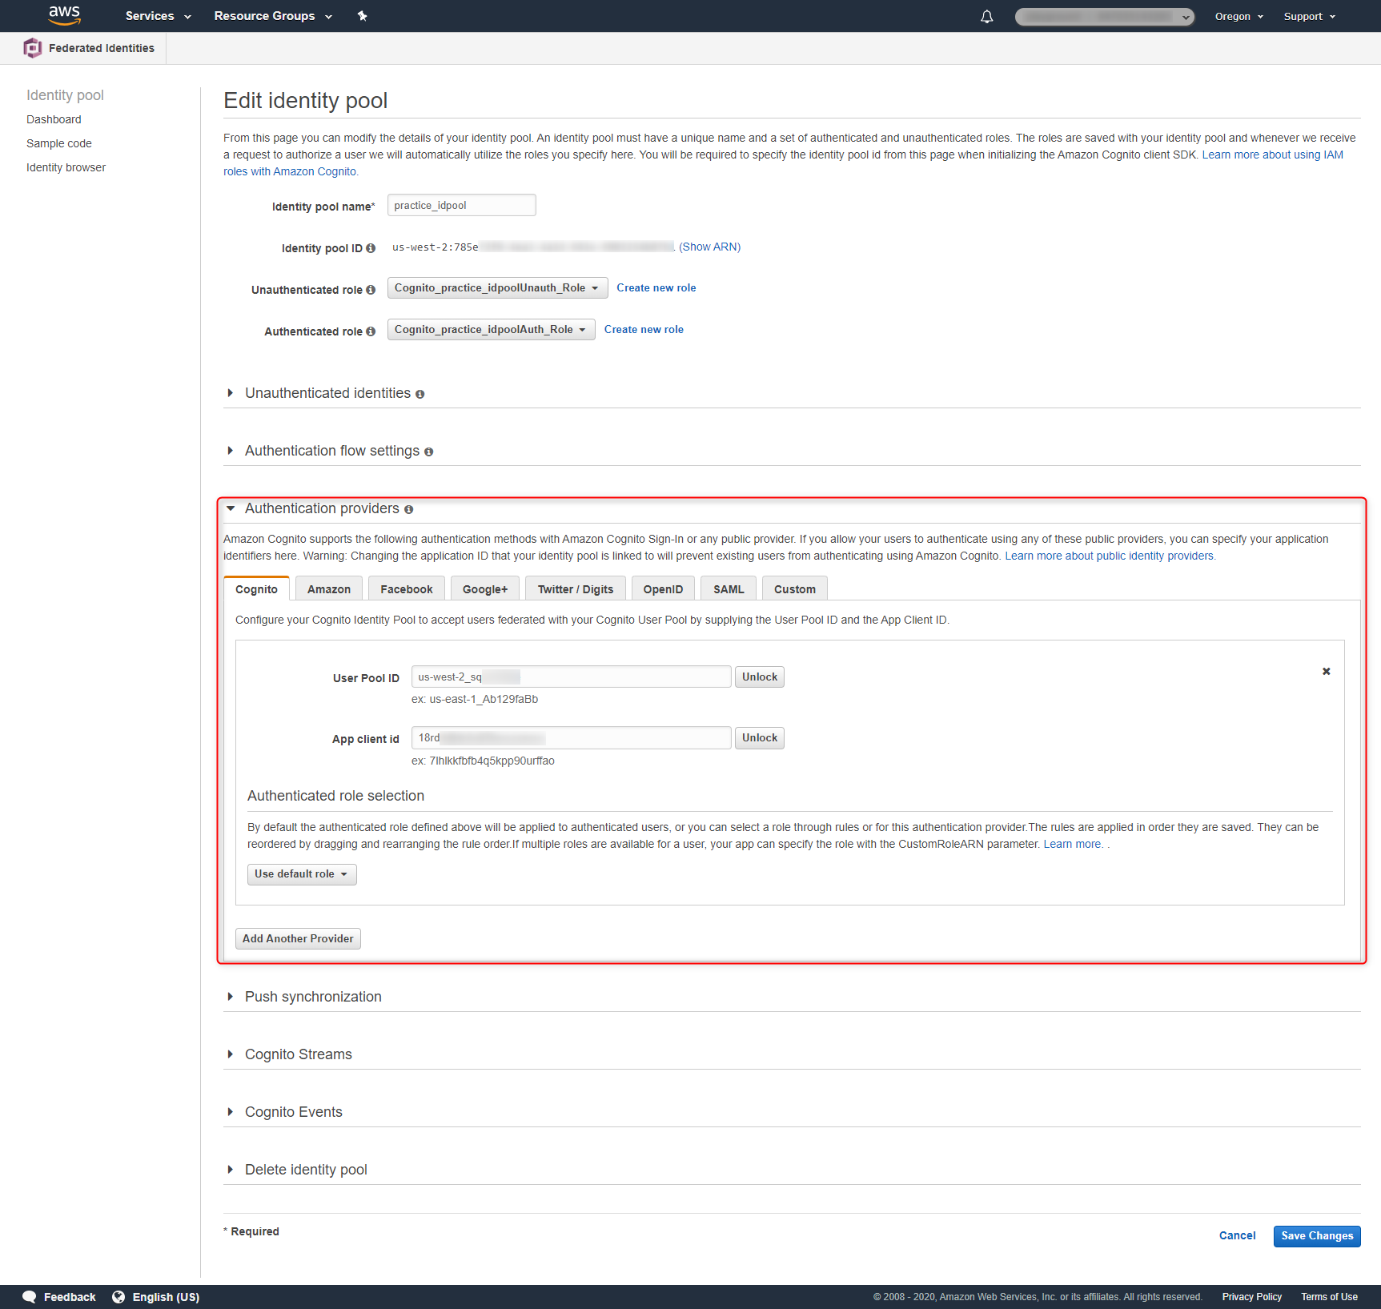
Task: Click Add Another Provider button
Action: [x=298, y=939]
